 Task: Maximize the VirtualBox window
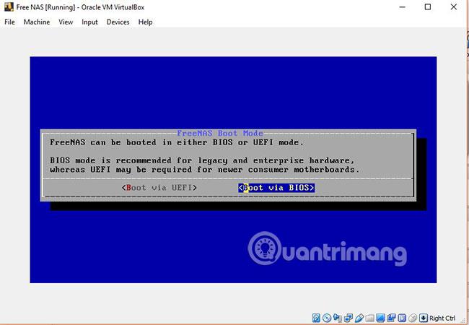tap(428, 7)
